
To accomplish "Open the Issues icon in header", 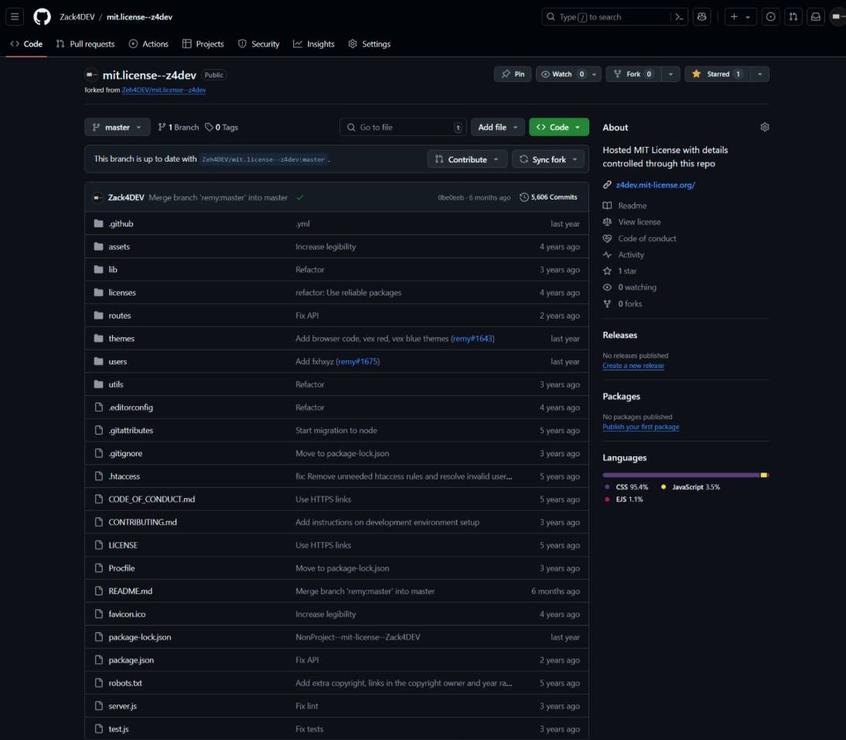I will pyautogui.click(x=771, y=17).
